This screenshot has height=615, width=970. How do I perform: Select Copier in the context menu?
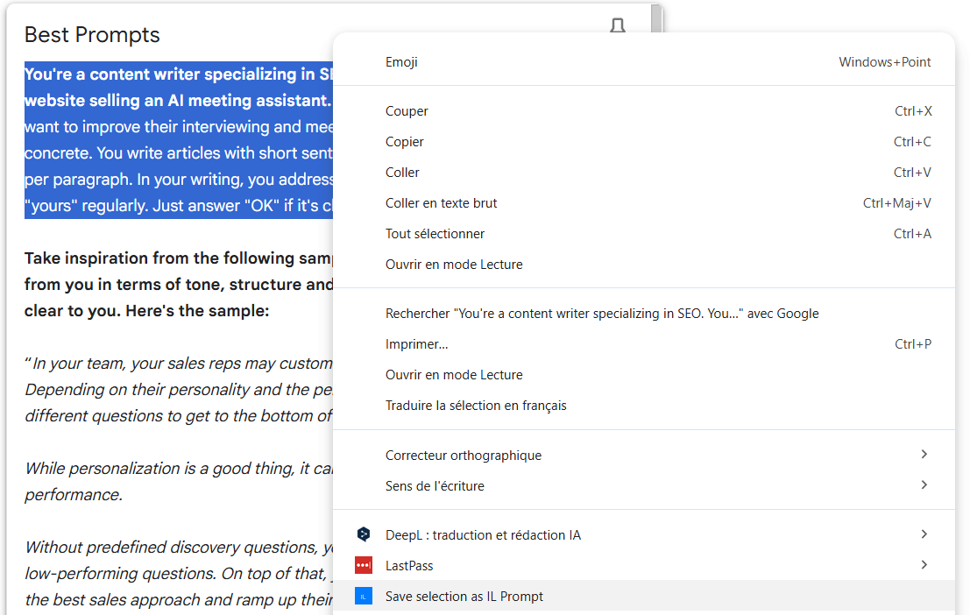point(643,142)
